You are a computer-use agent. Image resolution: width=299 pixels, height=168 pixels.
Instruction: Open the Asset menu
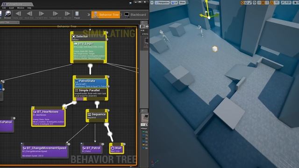coord(11,8)
